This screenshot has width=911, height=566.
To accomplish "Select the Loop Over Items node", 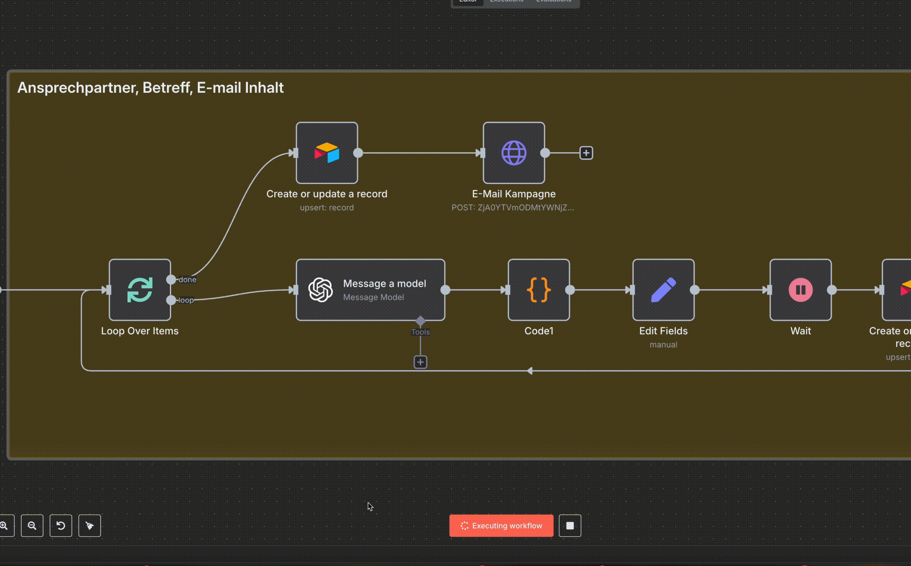I will point(140,290).
